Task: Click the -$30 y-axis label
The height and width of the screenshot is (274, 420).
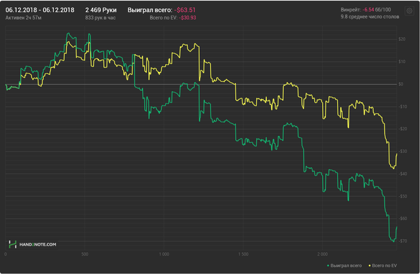Action: pyautogui.click(x=403, y=151)
